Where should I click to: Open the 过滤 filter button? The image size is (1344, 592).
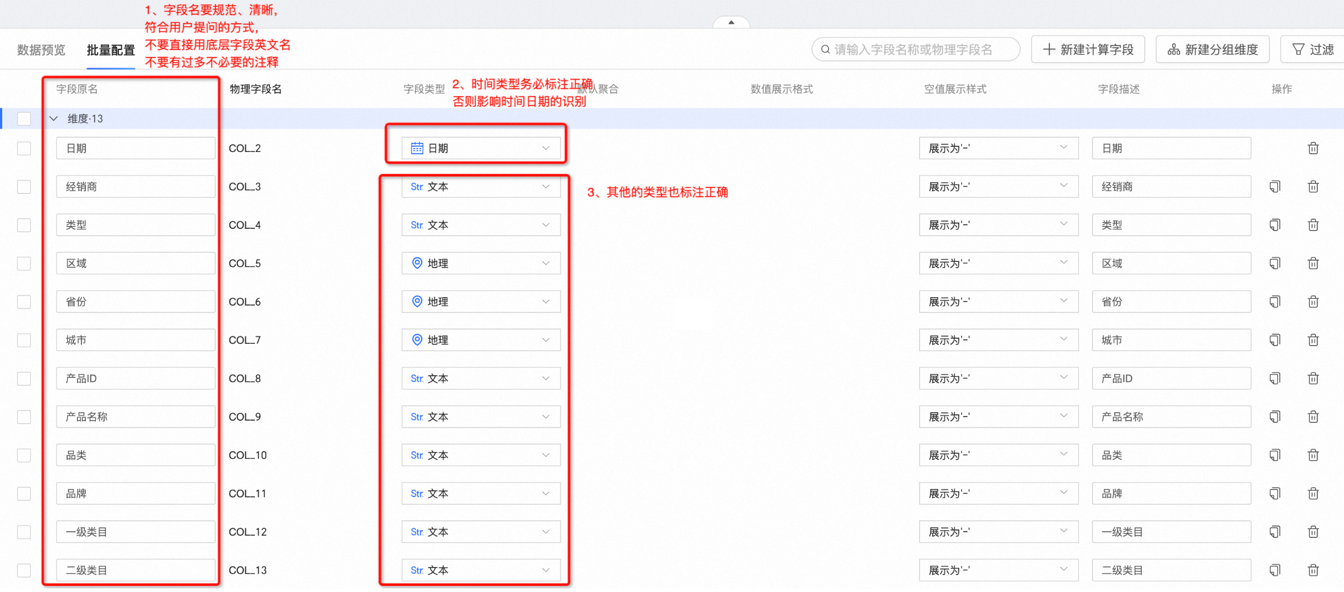1313,50
